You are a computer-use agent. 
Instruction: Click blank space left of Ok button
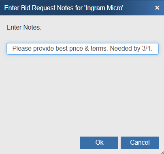point(40,143)
